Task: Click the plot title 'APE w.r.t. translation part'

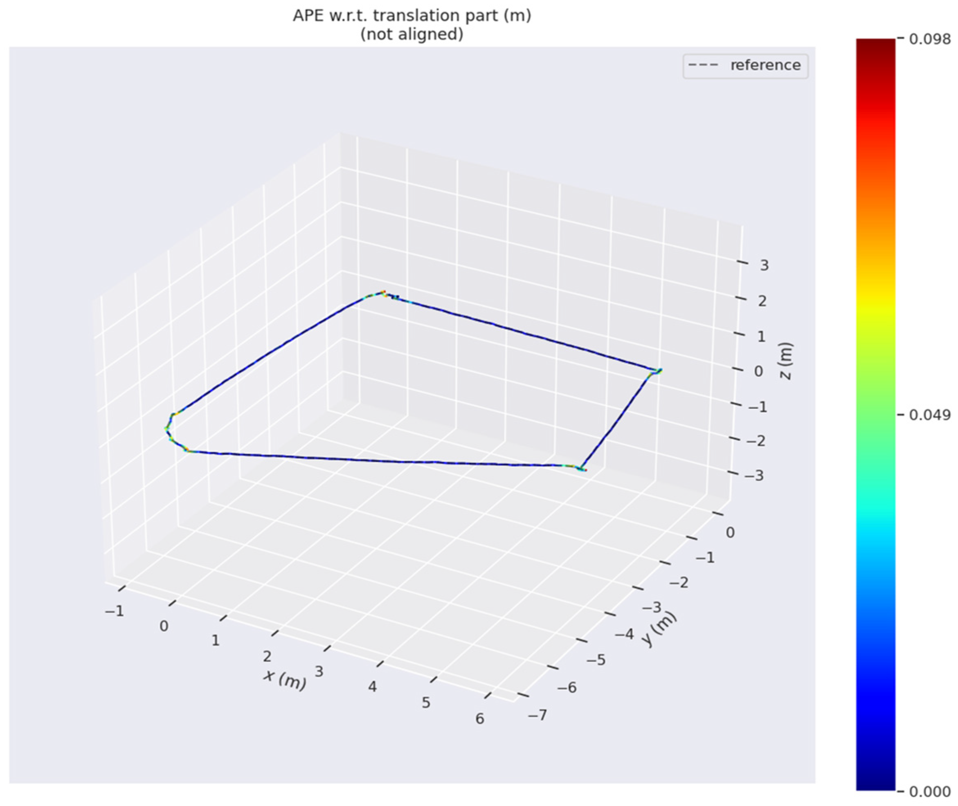Action: [x=412, y=16]
